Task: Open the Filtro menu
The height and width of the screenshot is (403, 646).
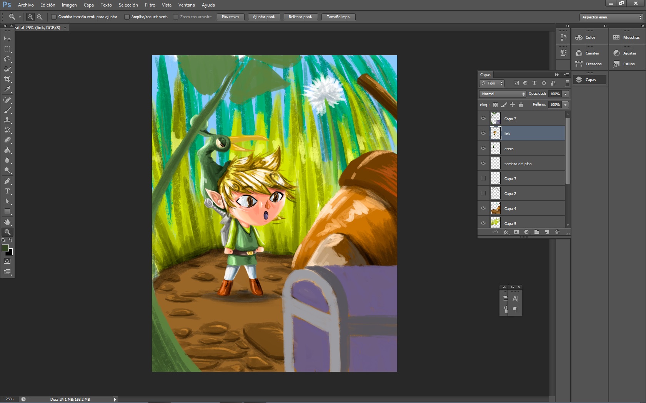Action: [x=150, y=5]
